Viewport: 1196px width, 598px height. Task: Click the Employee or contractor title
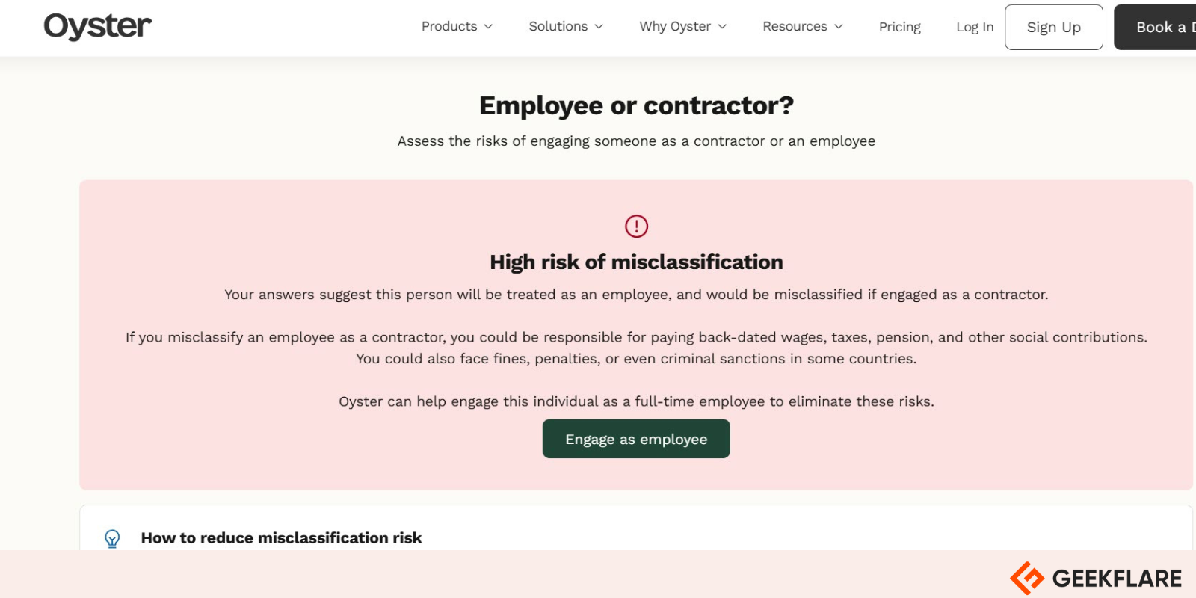pos(635,105)
